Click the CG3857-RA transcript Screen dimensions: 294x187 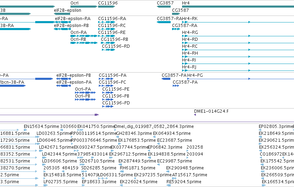click(x=164, y=22)
